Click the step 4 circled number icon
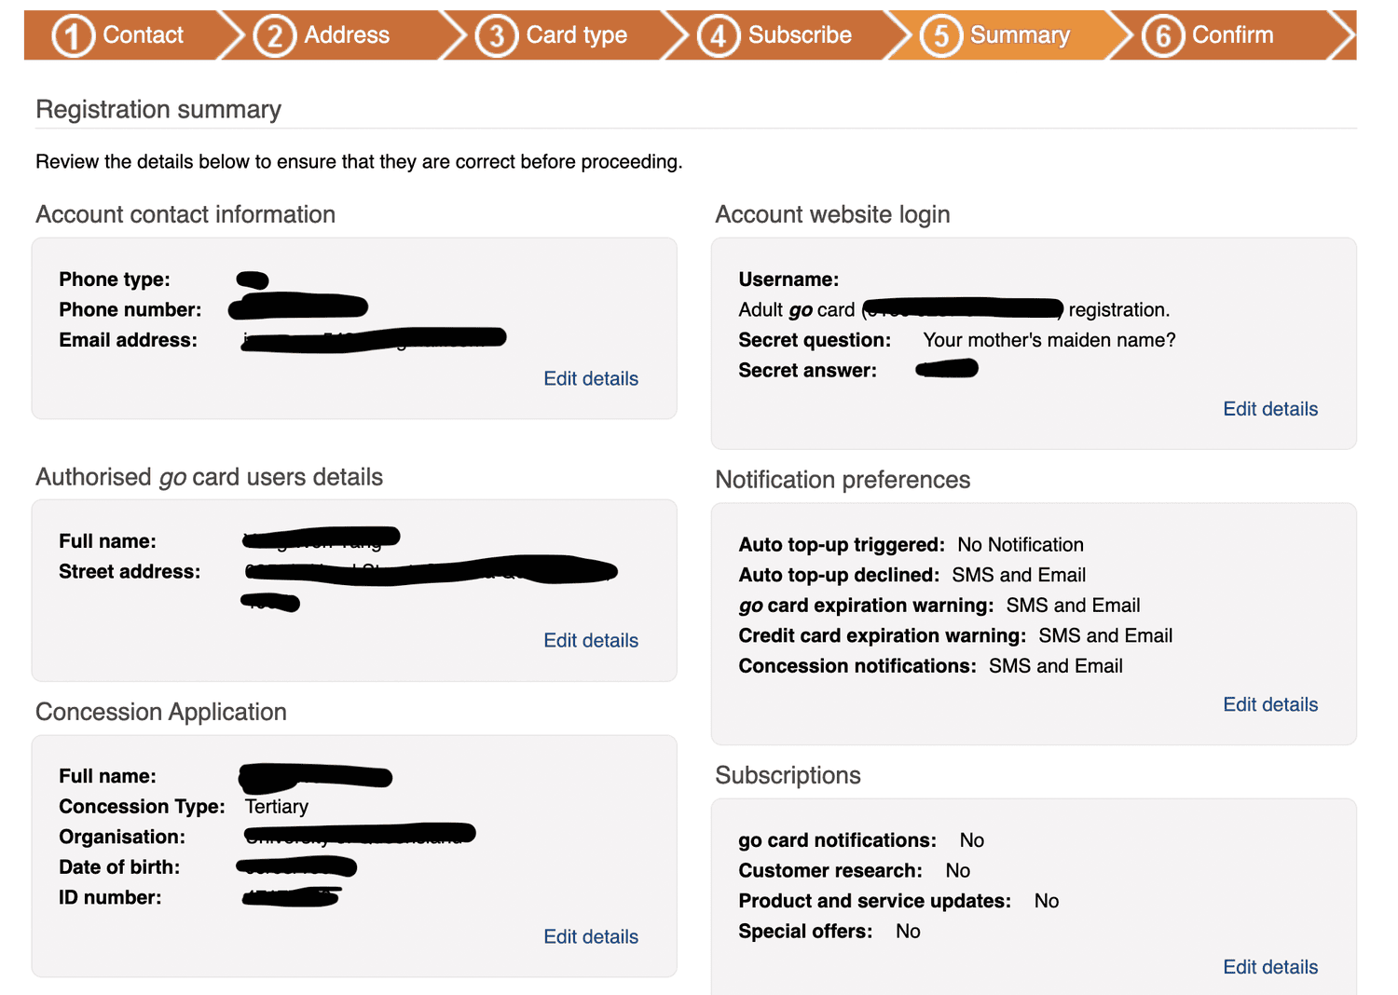The width and height of the screenshot is (1398, 995). pos(719,36)
